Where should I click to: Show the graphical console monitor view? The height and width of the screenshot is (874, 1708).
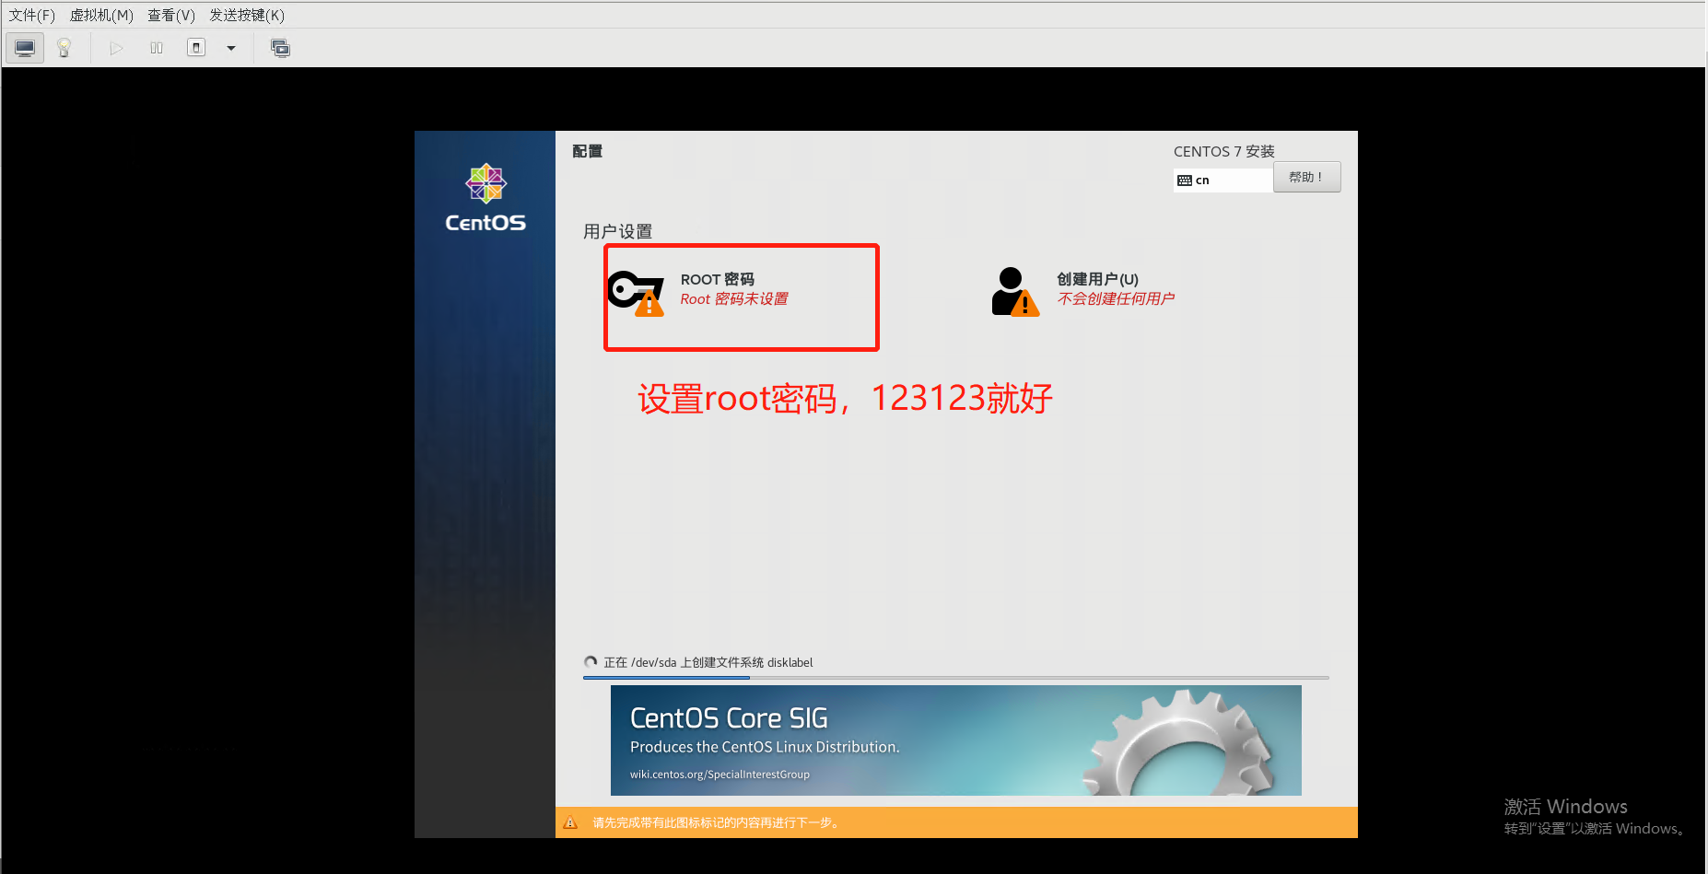click(x=25, y=48)
